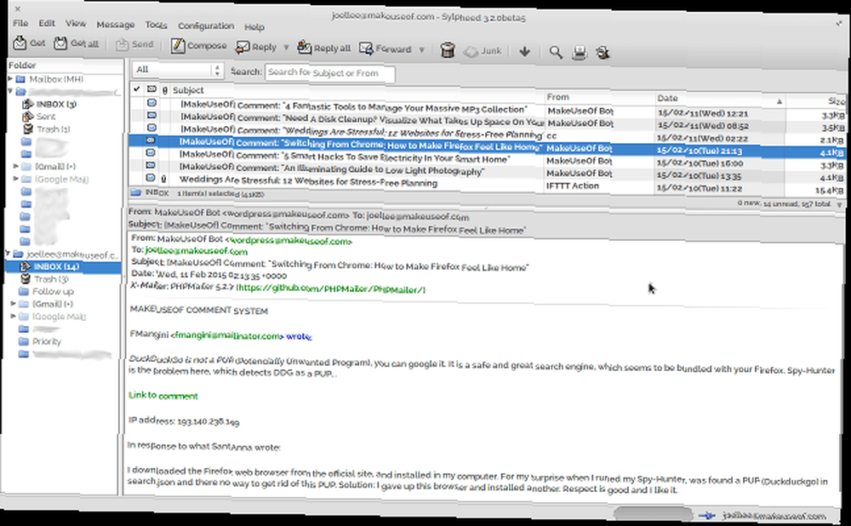Collapse the joellee@makeuseof account tree
This screenshot has width=851, height=526.
8,254
